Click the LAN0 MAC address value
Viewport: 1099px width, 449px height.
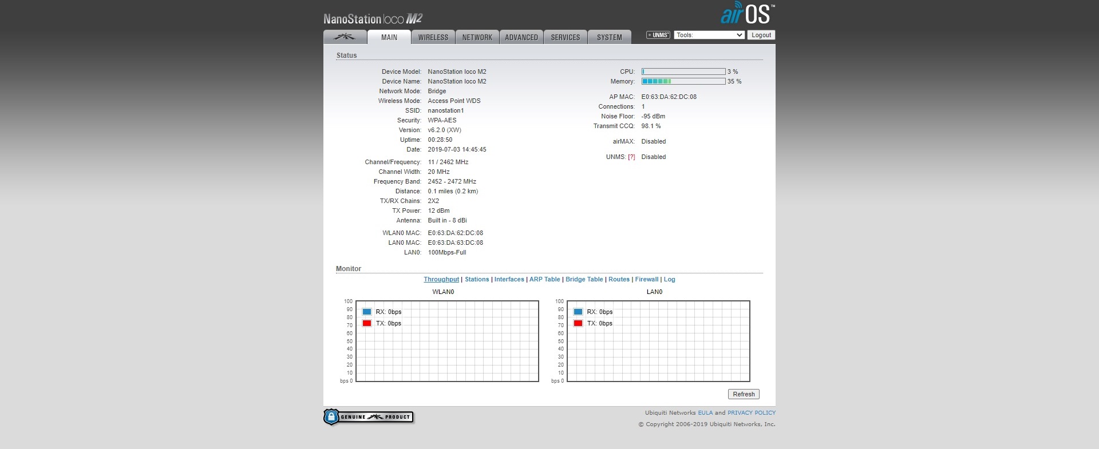(x=456, y=243)
